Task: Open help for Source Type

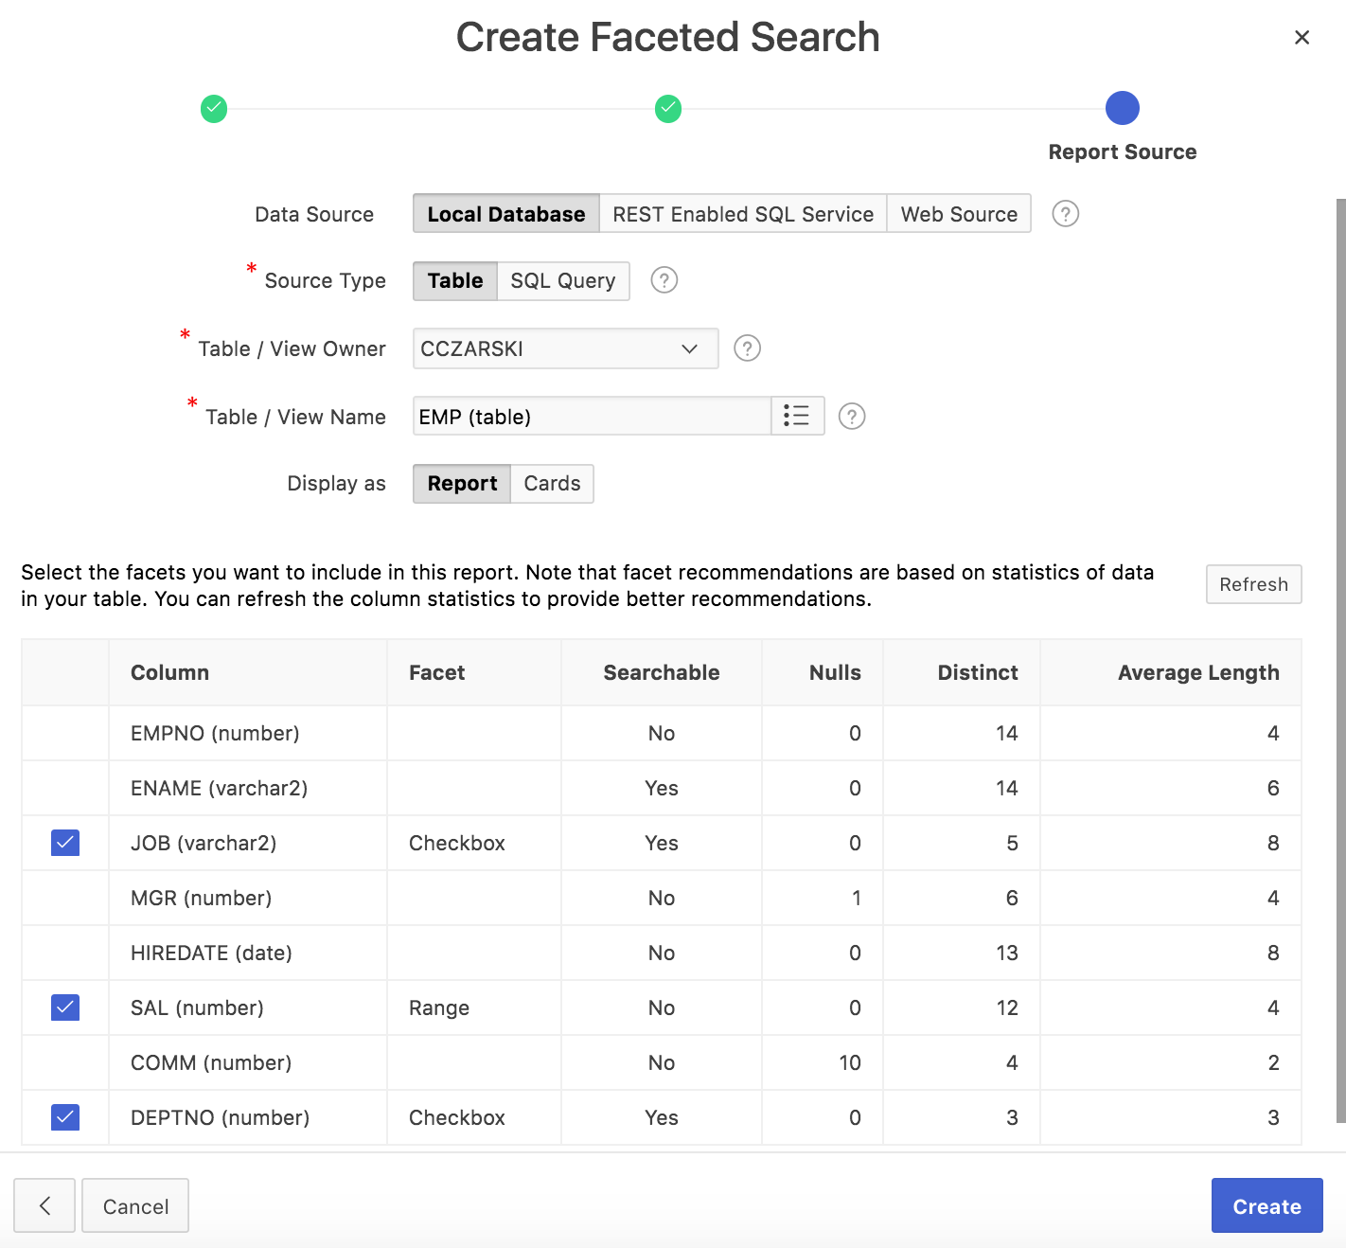Action: click(664, 280)
